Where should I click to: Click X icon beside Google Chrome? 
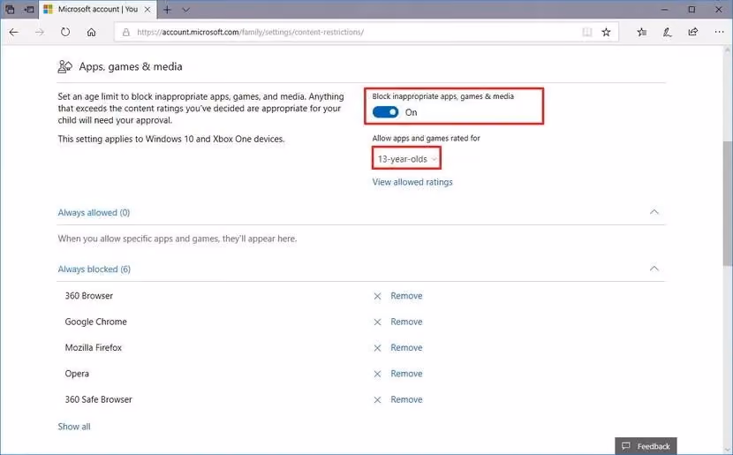coord(377,322)
